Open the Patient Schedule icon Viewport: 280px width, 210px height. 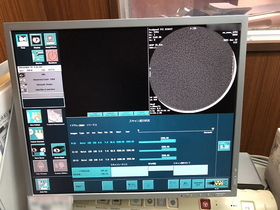tap(36, 133)
